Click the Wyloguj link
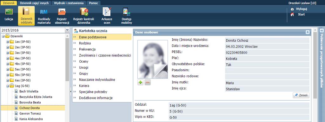The width and height of the screenshot is (325, 122). [302, 9]
